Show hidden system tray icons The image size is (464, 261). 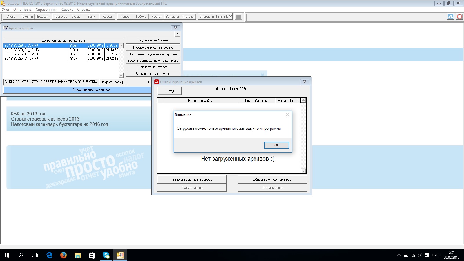(399, 255)
